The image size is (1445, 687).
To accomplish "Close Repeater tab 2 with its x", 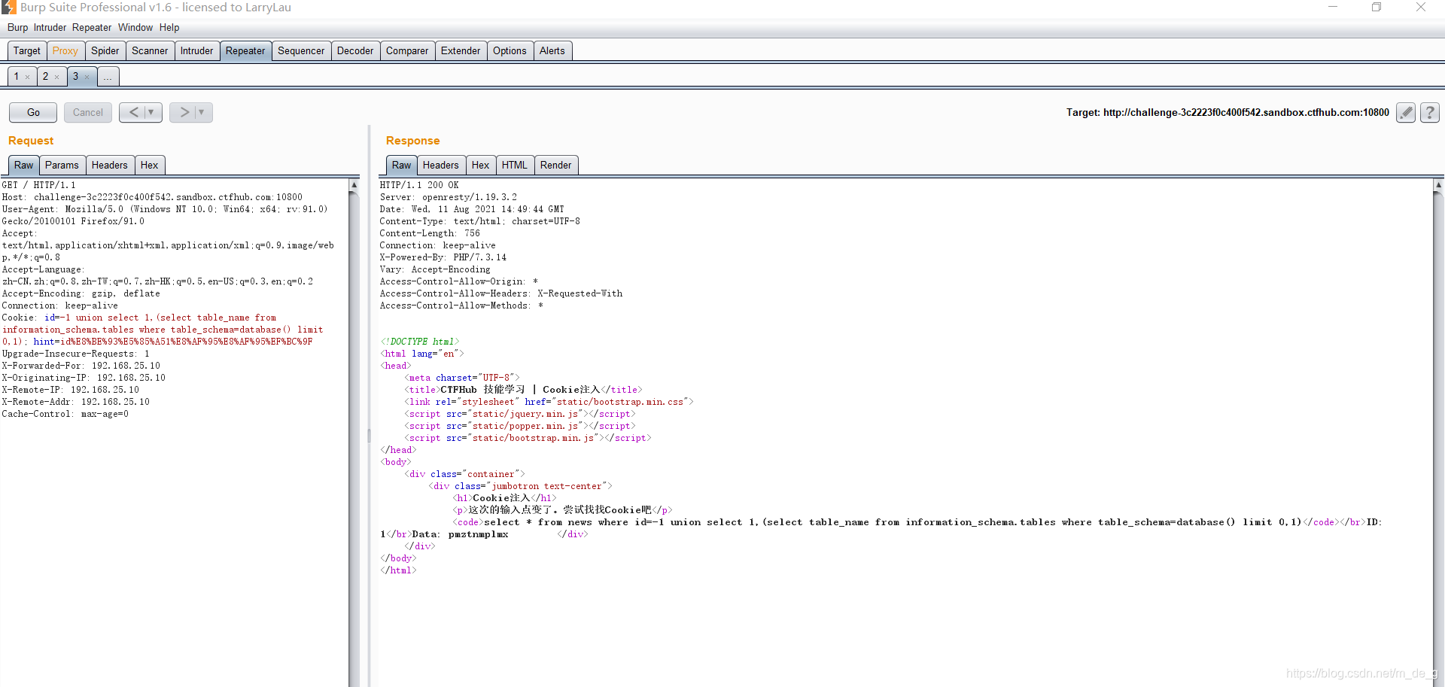I will (x=56, y=77).
